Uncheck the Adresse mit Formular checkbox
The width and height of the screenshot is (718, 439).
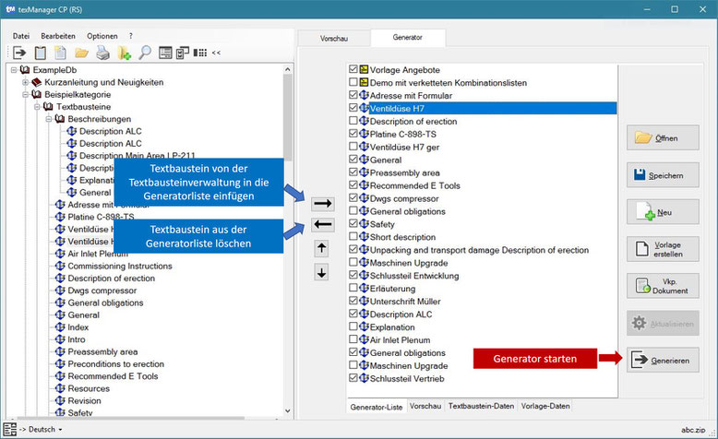[x=353, y=95]
